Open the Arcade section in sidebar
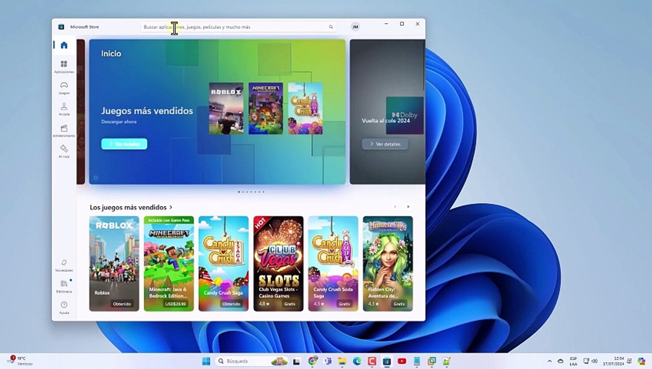This screenshot has width=652, height=369. 64,109
